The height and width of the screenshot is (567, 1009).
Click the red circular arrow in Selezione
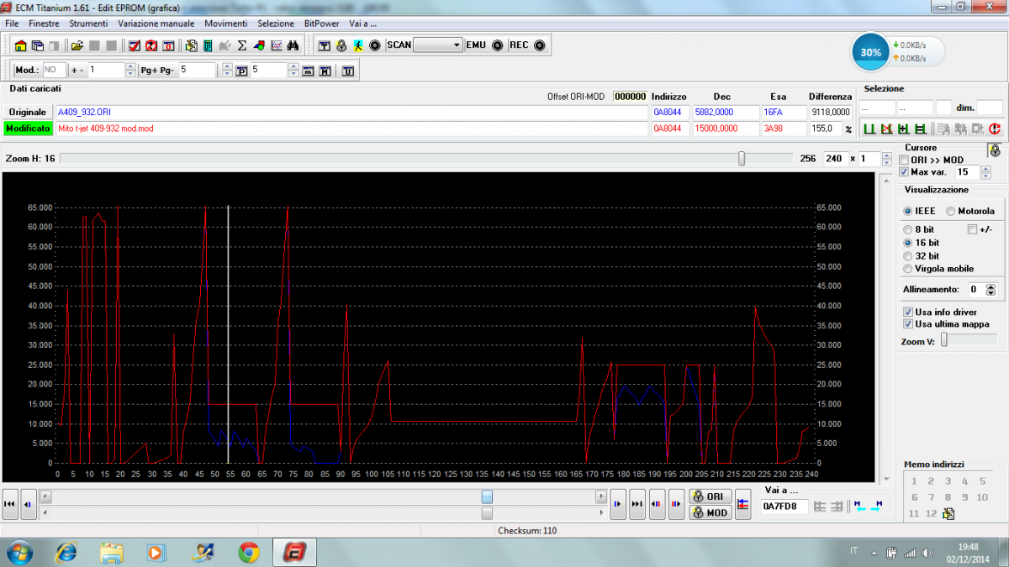[x=994, y=129]
